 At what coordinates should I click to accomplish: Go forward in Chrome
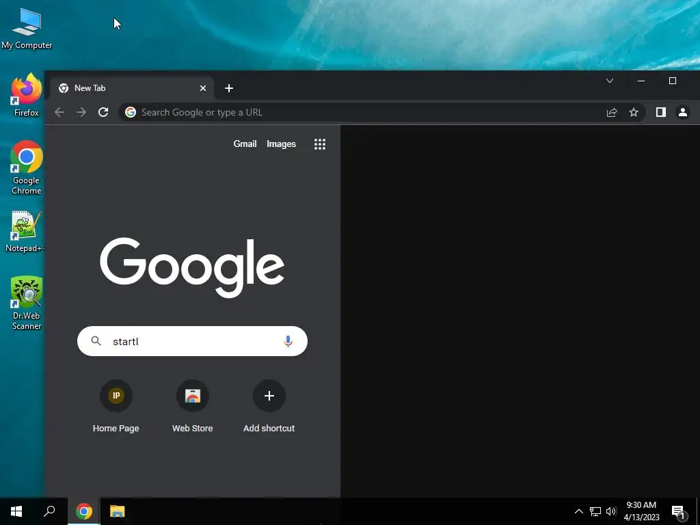81,113
